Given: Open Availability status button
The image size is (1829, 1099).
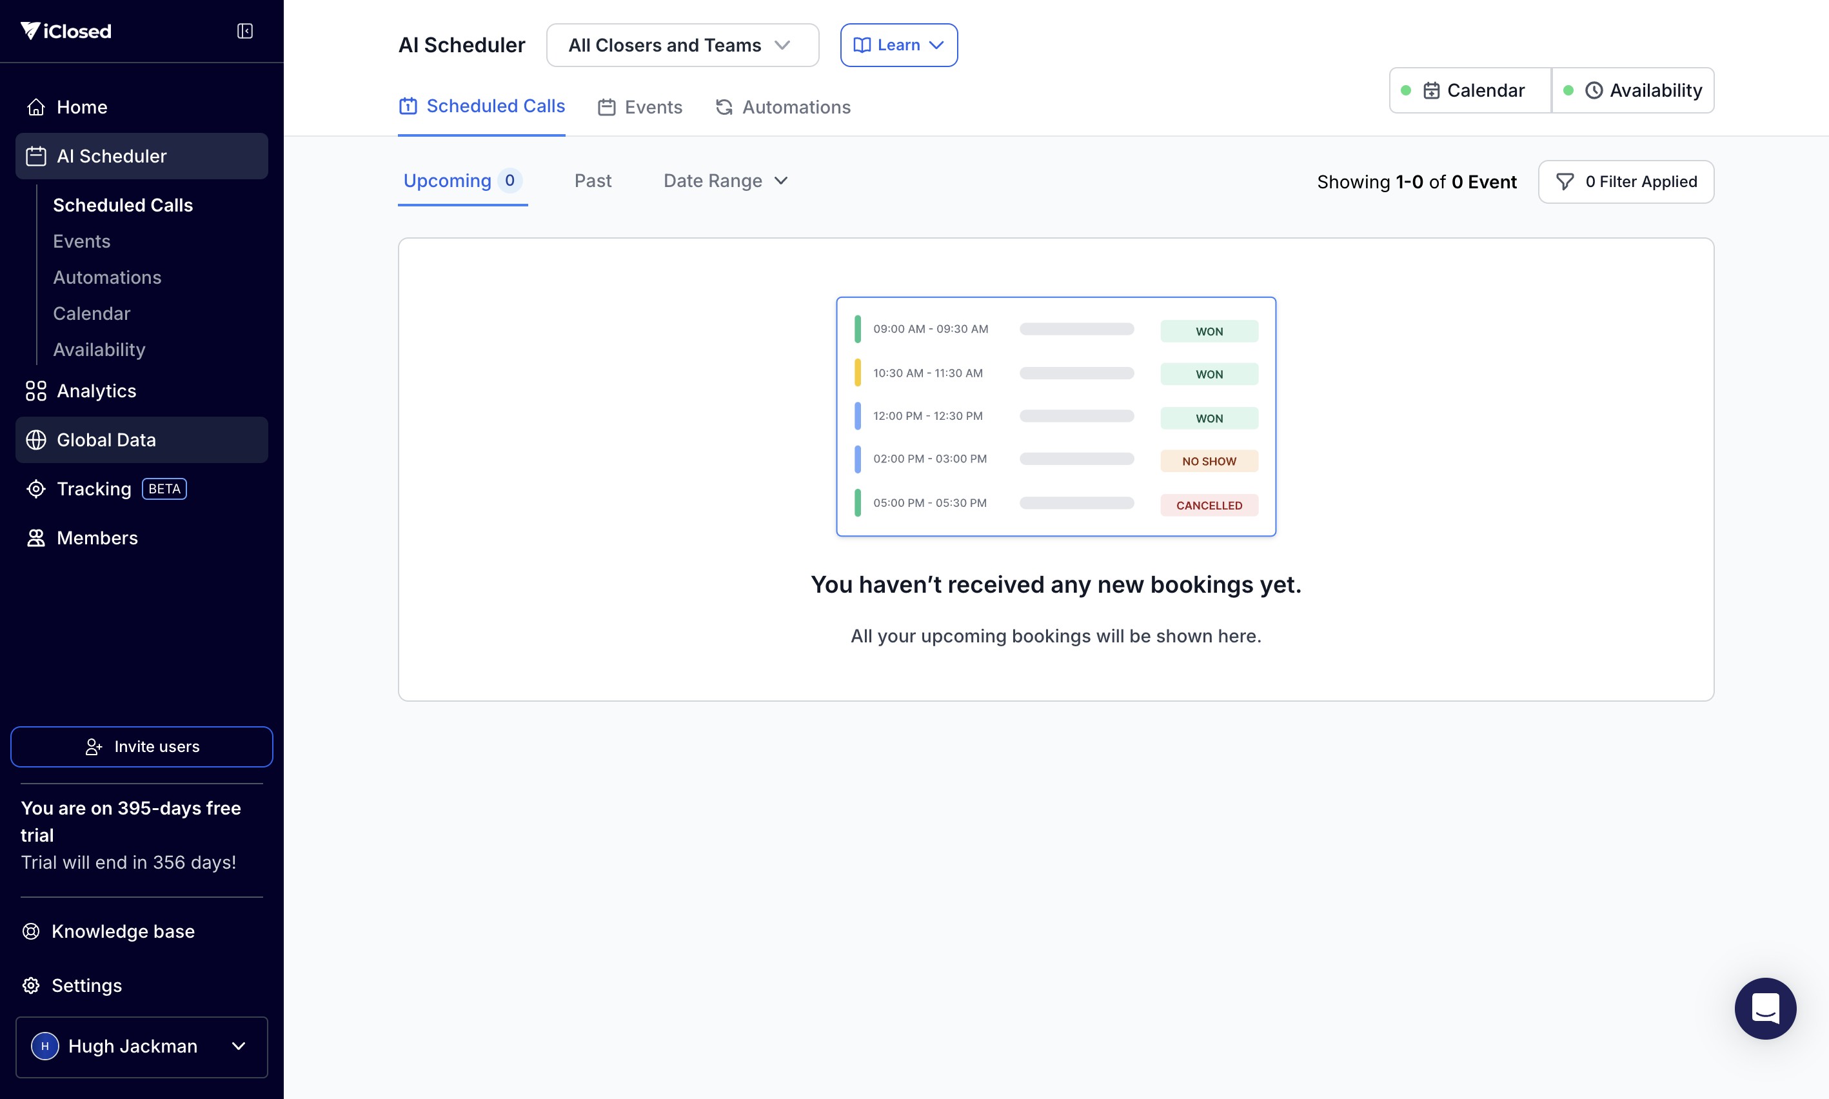Looking at the screenshot, I should (x=1633, y=90).
